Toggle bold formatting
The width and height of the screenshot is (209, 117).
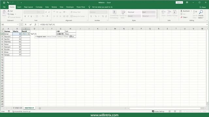[x=25, y=16]
